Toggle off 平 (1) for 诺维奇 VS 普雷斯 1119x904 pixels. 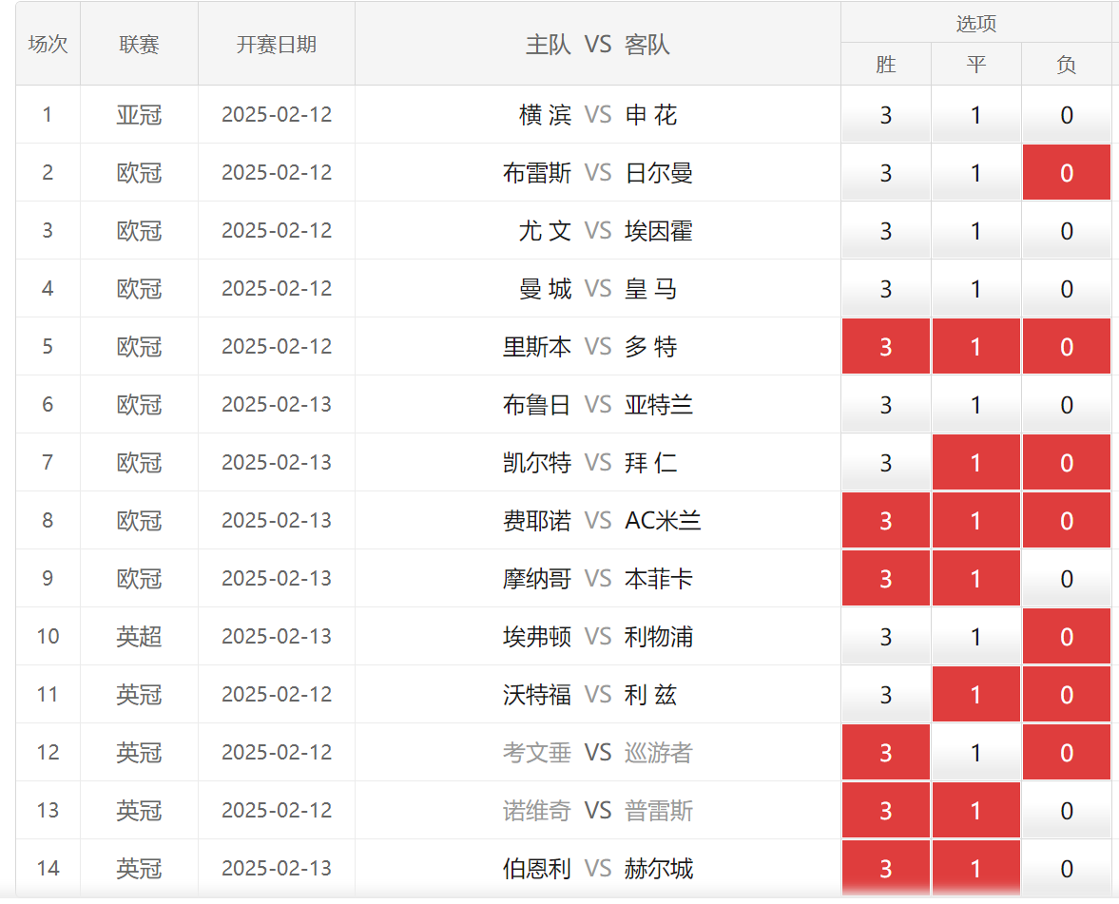pos(975,810)
